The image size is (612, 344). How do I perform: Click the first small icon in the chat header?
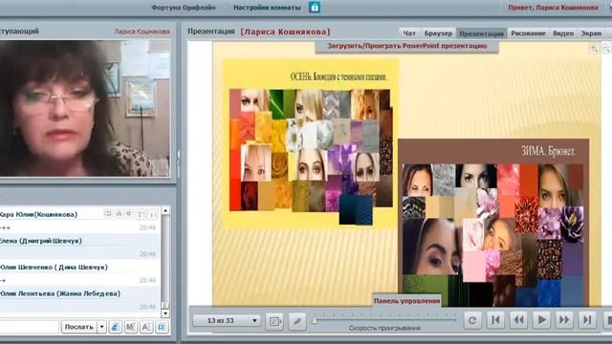108,214
